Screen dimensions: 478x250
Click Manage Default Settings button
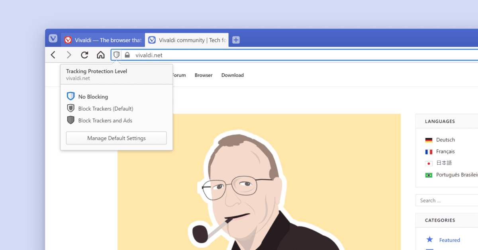[116, 138]
